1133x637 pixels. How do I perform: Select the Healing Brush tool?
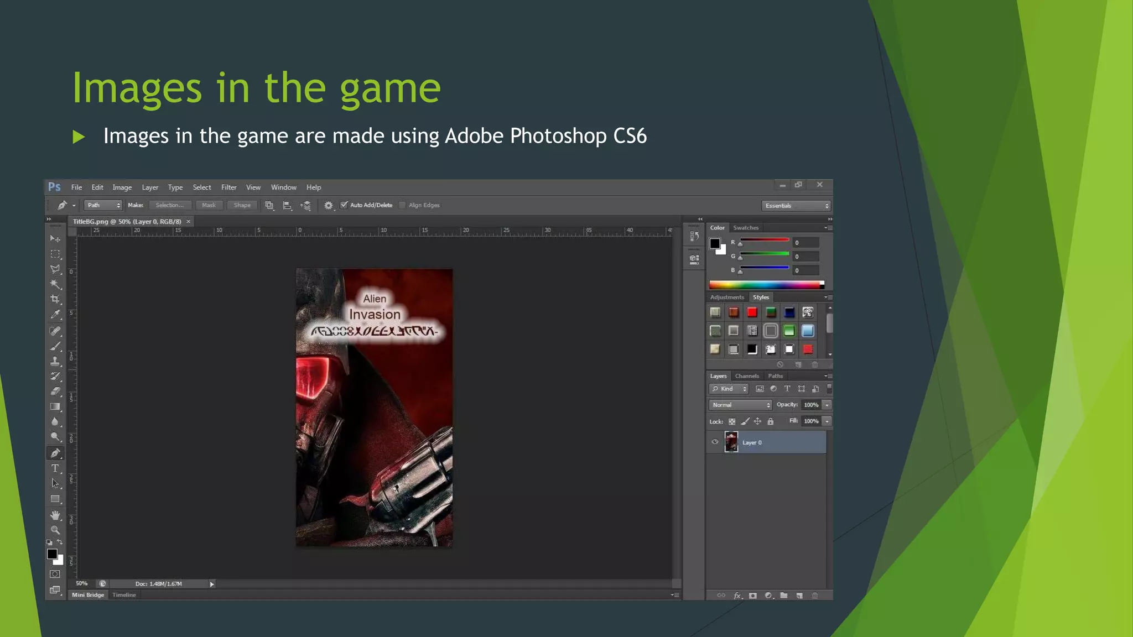click(55, 331)
